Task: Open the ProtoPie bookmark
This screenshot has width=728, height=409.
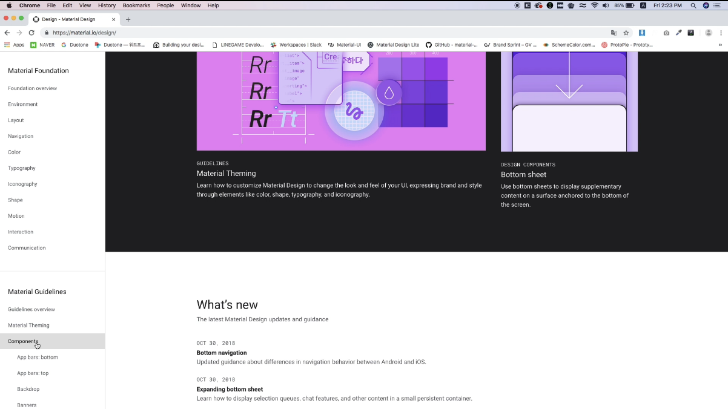Action: (x=627, y=45)
